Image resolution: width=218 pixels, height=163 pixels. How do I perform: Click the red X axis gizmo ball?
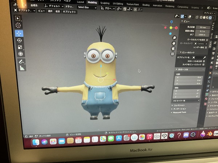(x=177, y=28)
